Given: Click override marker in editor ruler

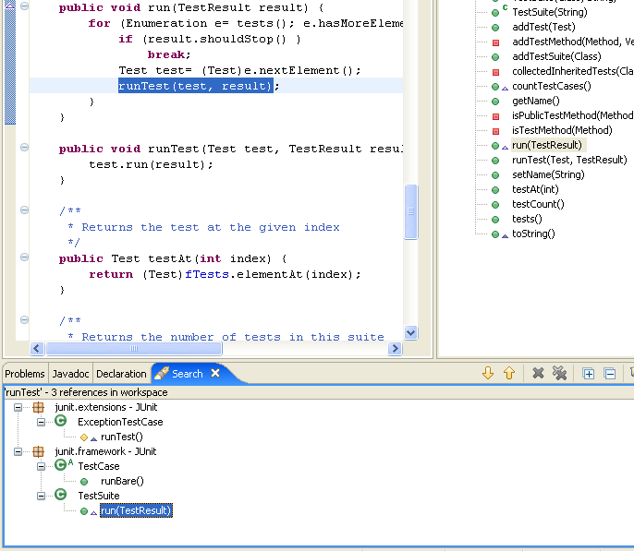Looking at the screenshot, I should 9,5.
